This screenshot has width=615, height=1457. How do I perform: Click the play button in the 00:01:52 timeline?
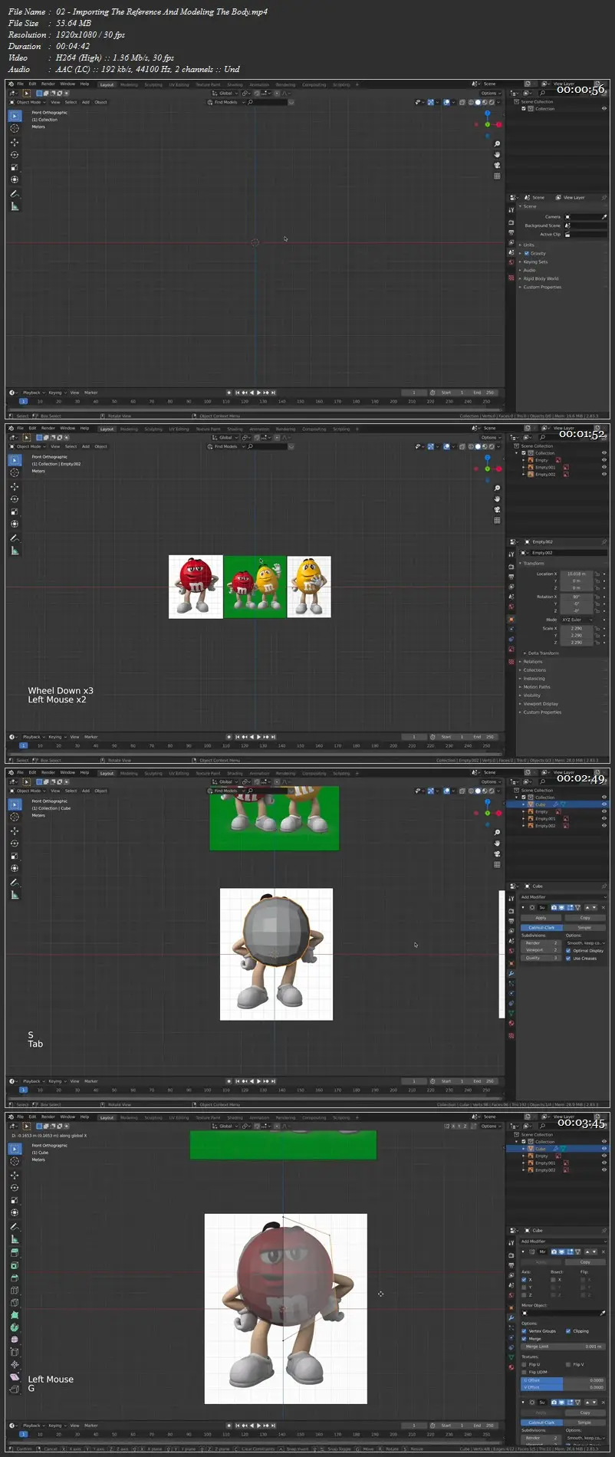[259, 737]
